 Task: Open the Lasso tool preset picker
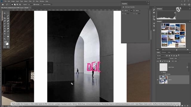[x=7, y=4]
